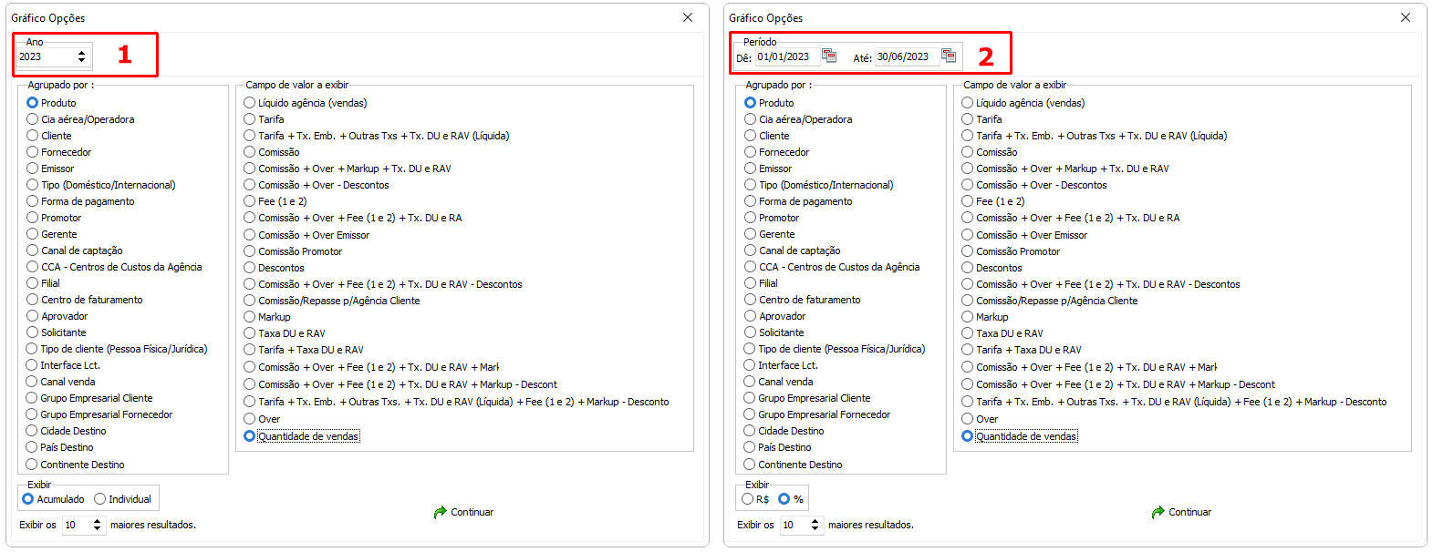Screen dimensions: 1433x552
Task: Group by Cidade Destino in right dialog
Action: click(784, 431)
